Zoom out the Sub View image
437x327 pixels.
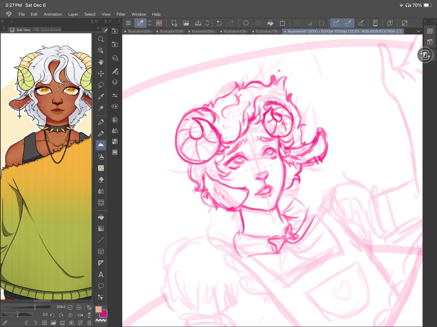[70, 307]
